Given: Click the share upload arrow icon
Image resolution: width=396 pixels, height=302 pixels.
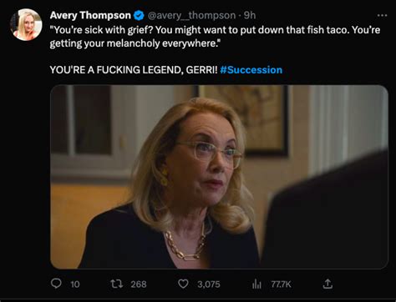Looking at the screenshot, I should click(327, 284).
